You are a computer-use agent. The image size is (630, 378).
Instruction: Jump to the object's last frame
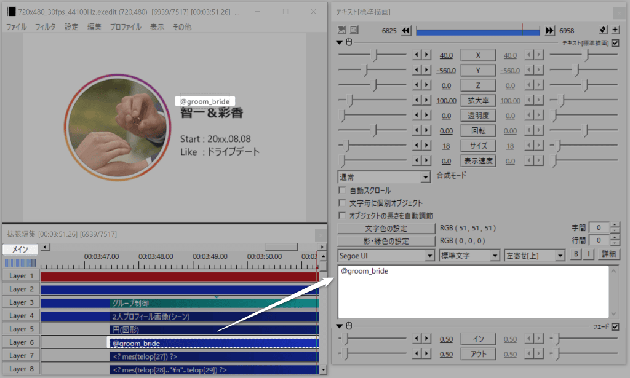click(550, 31)
